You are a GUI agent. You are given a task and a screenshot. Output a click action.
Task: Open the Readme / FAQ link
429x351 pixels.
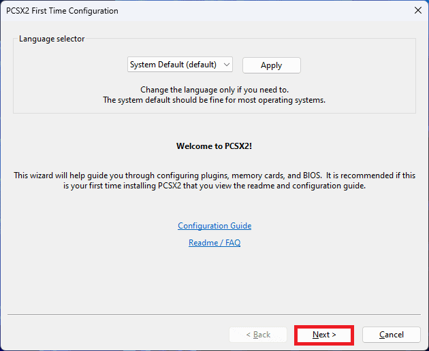click(x=214, y=243)
